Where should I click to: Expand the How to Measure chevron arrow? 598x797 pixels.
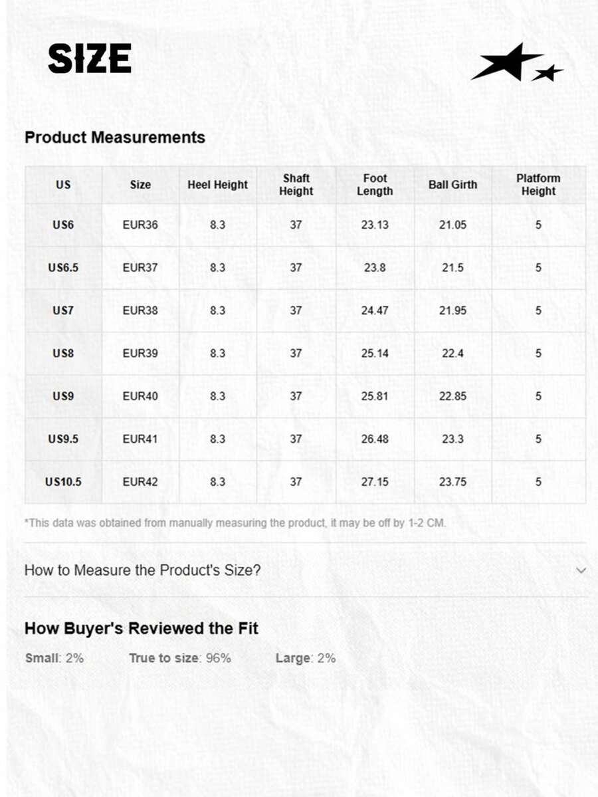coord(581,570)
